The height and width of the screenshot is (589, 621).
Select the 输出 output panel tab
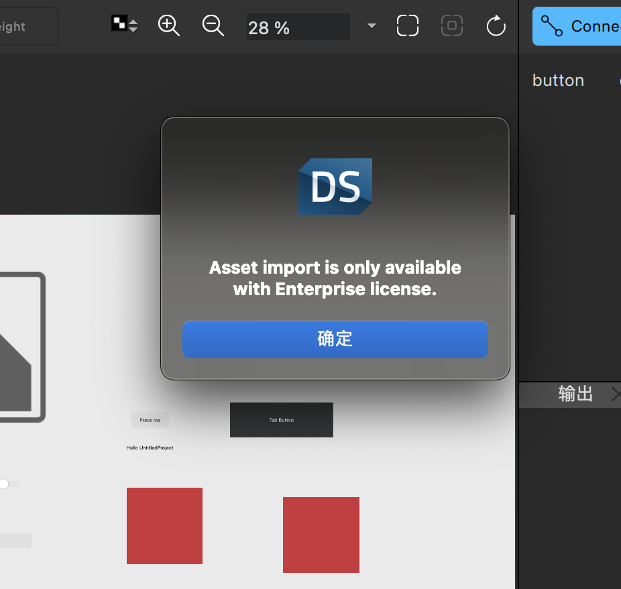(575, 394)
